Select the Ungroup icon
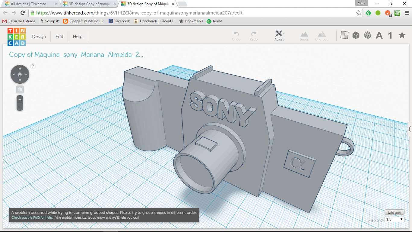Image resolution: width=412 pixels, height=232 pixels. pos(322,35)
